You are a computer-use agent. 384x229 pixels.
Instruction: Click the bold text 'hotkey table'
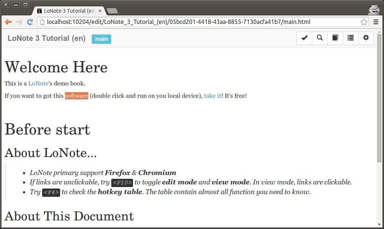tap(120, 192)
